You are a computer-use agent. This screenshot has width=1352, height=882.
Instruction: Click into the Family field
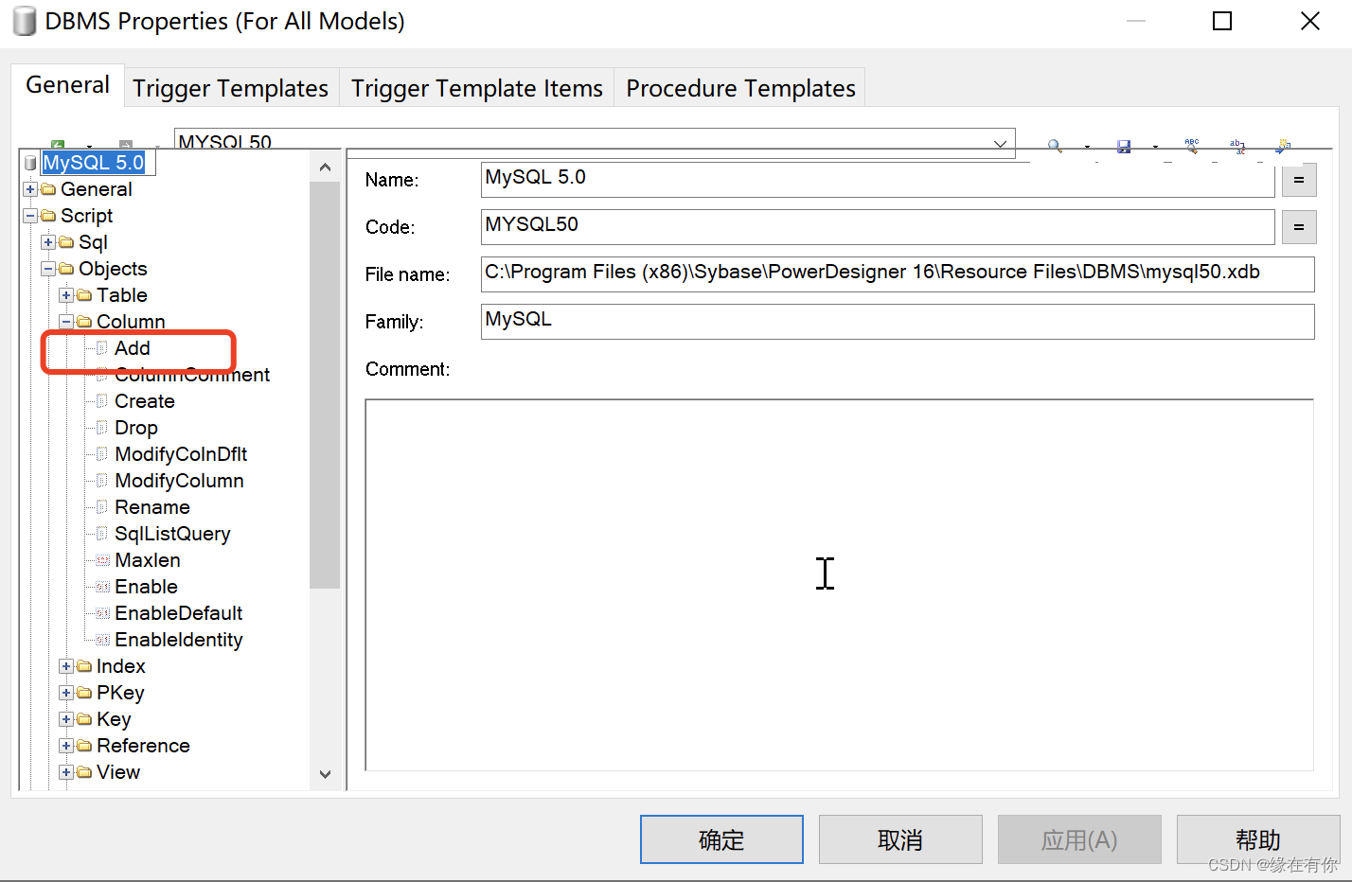(x=898, y=321)
